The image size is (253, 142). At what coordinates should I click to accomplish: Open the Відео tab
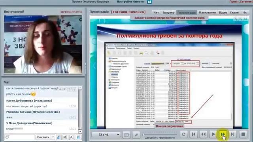pos(223,12)
